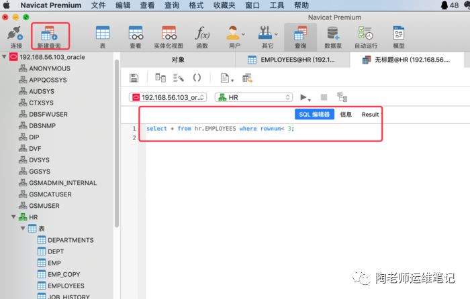Select the EMPLOYEES table in tree
This screenshot has width=470, height=299.
pos(66,286)
